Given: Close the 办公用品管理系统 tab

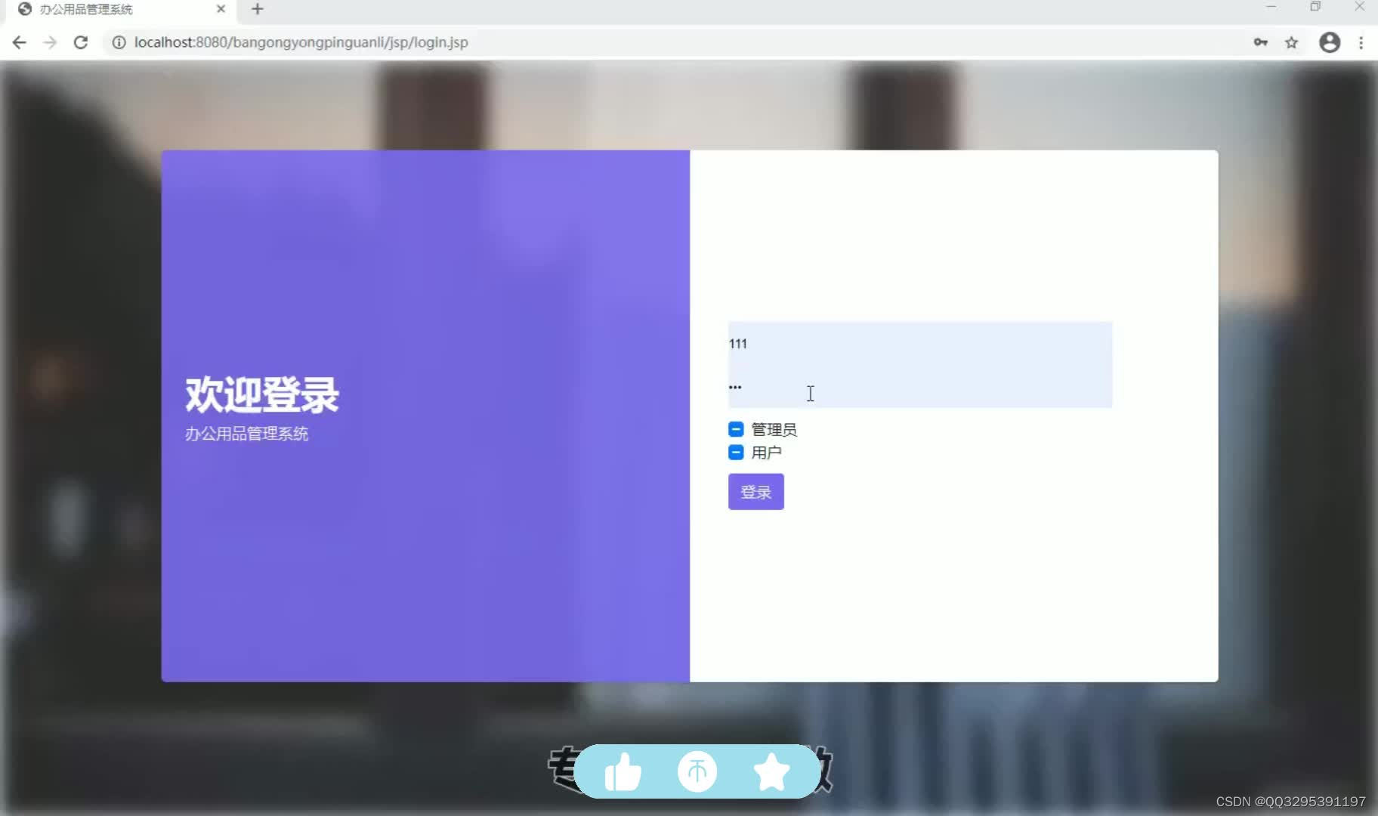Looking at the screenshot, I should (221, 9).
